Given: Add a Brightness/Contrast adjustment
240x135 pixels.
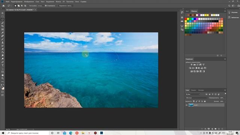Looking at the screenshot, I should [x=192, y=64].
